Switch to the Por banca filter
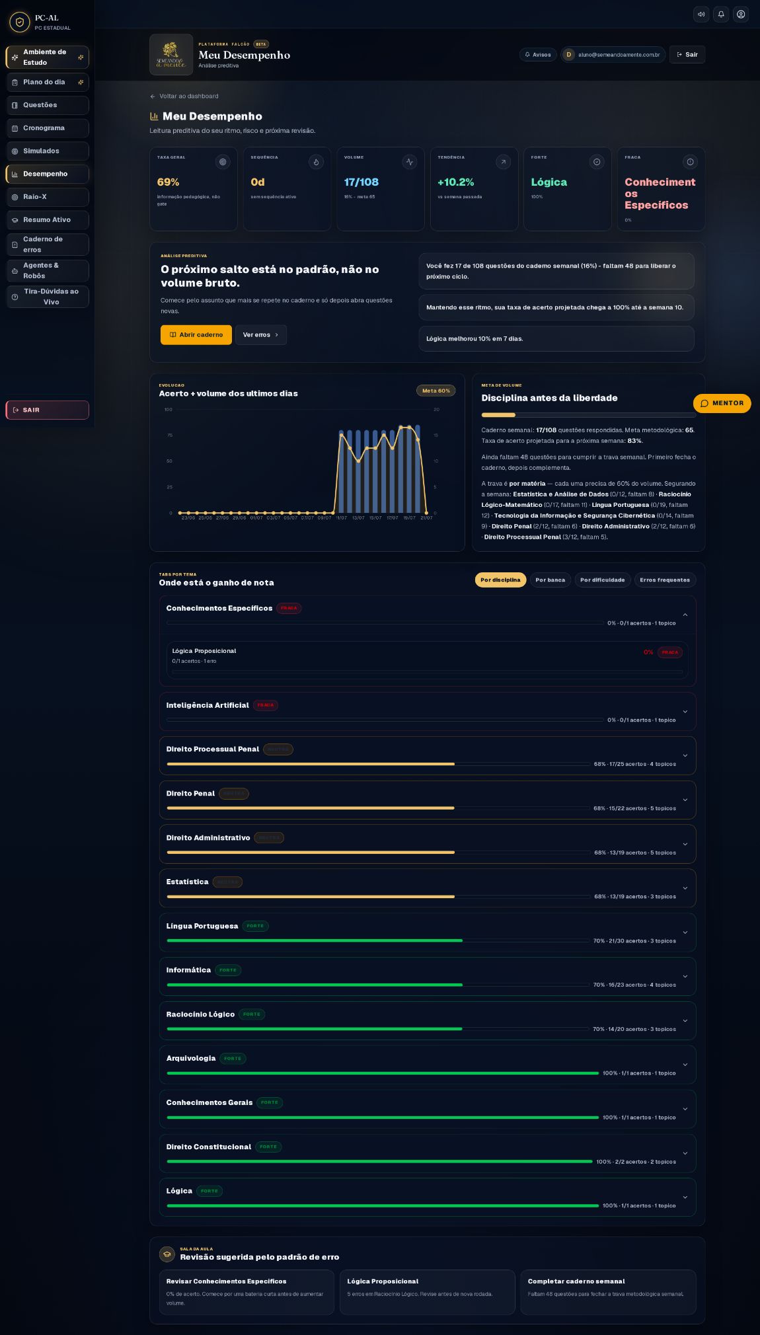Image resolution: width=760 pixels, height=1335 pixels. 551,580
